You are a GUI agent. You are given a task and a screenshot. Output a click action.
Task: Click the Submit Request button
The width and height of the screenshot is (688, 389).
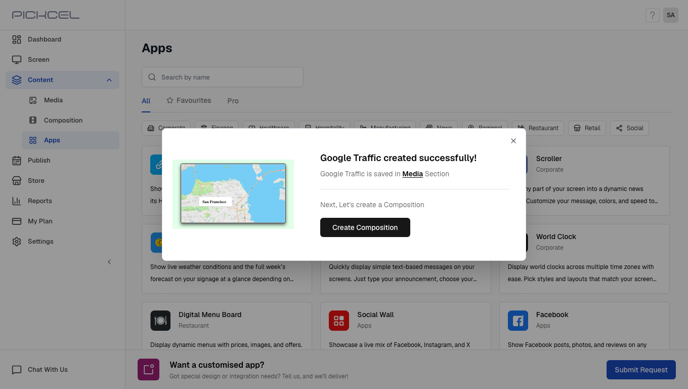pos(641,370)
